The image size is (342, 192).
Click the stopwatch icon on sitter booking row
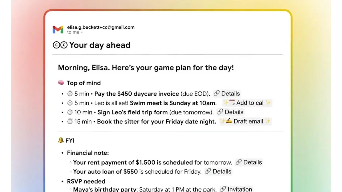click(x=70, y=121)
